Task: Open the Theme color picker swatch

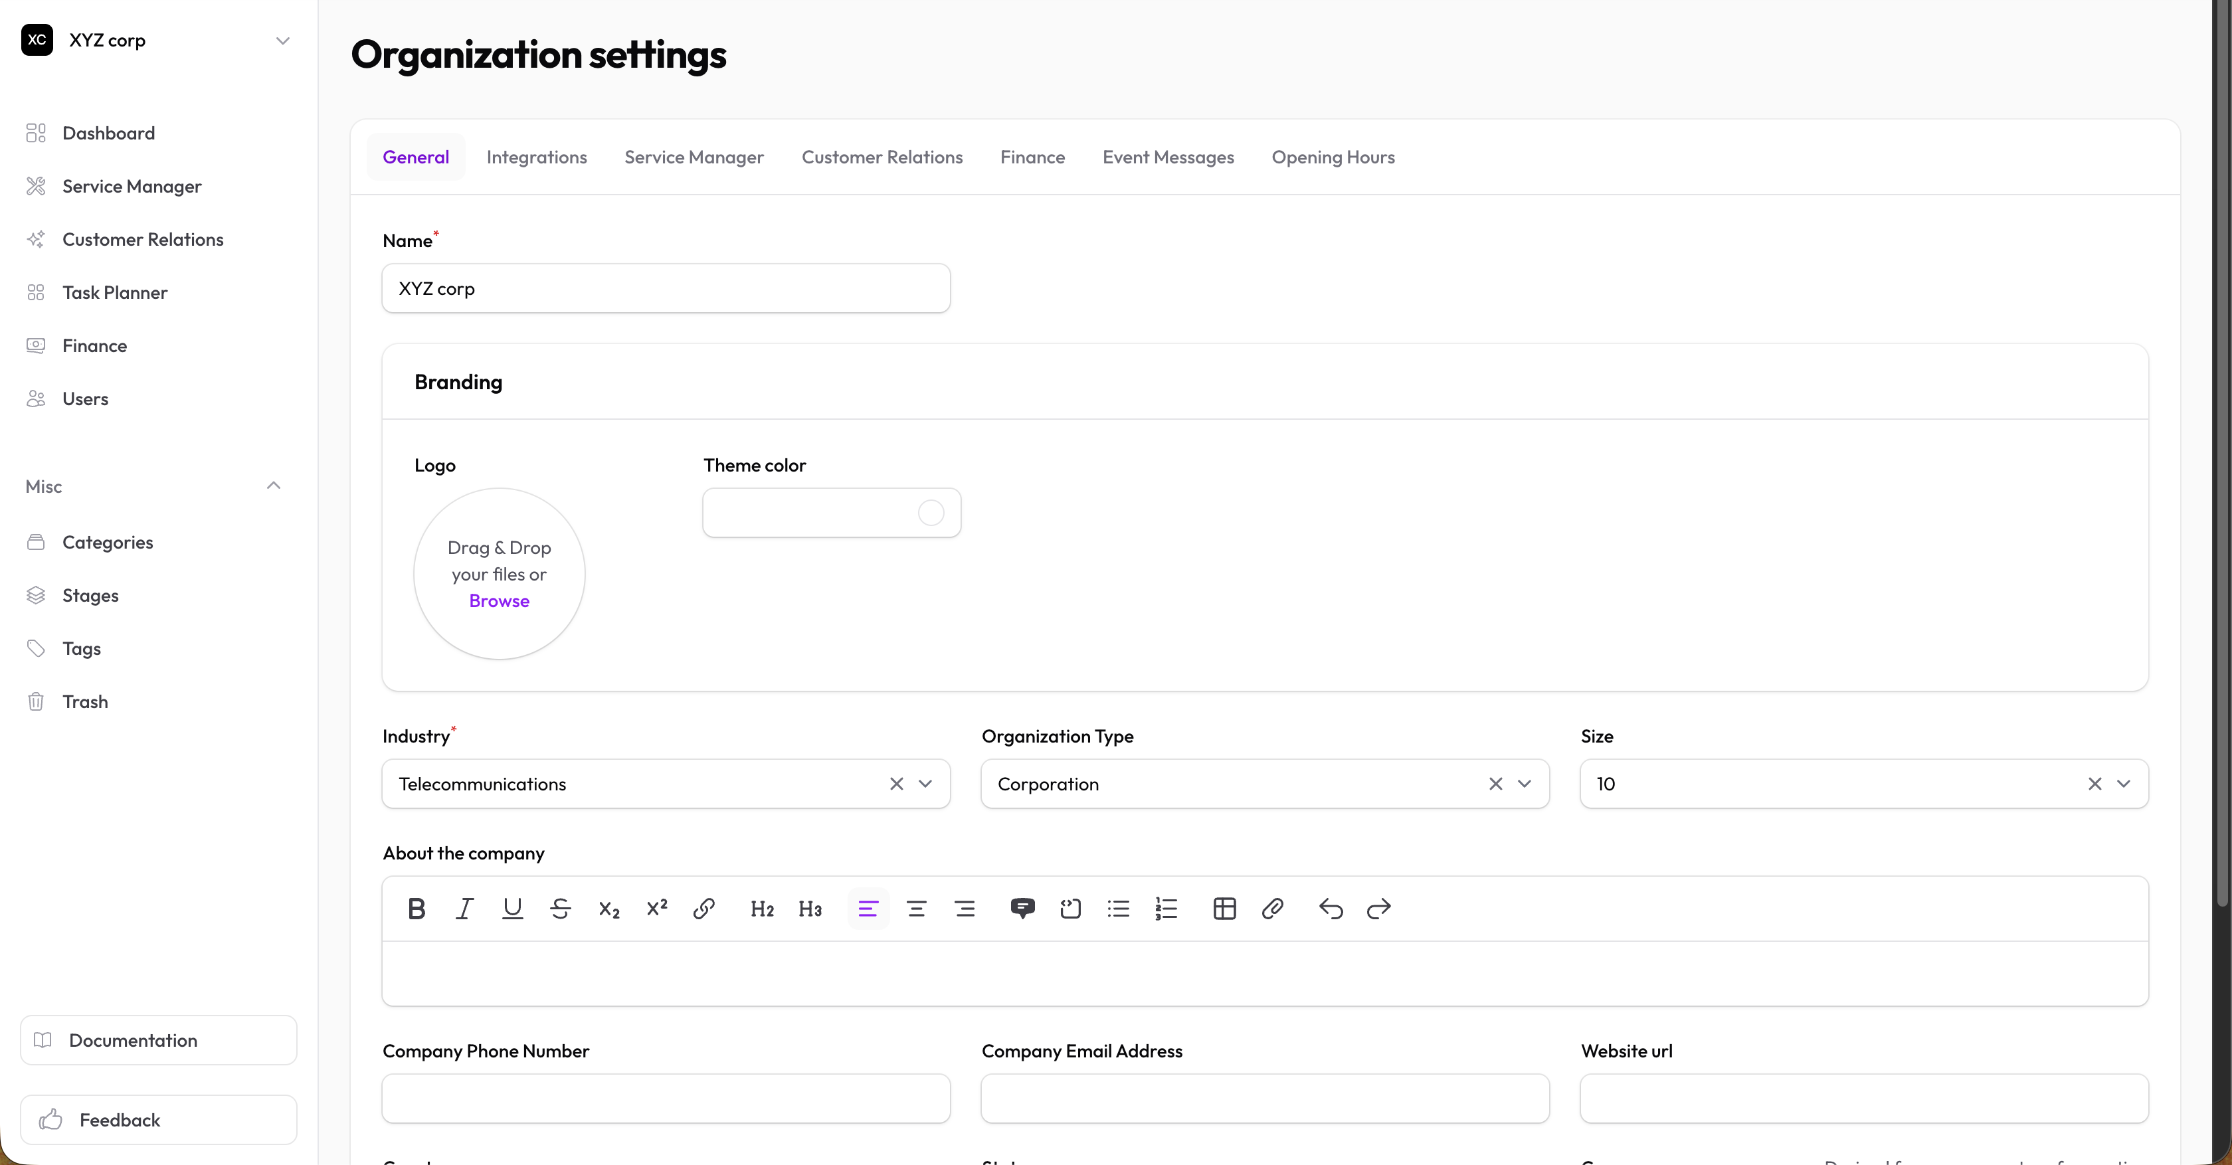Action: [x=931, y=513]
